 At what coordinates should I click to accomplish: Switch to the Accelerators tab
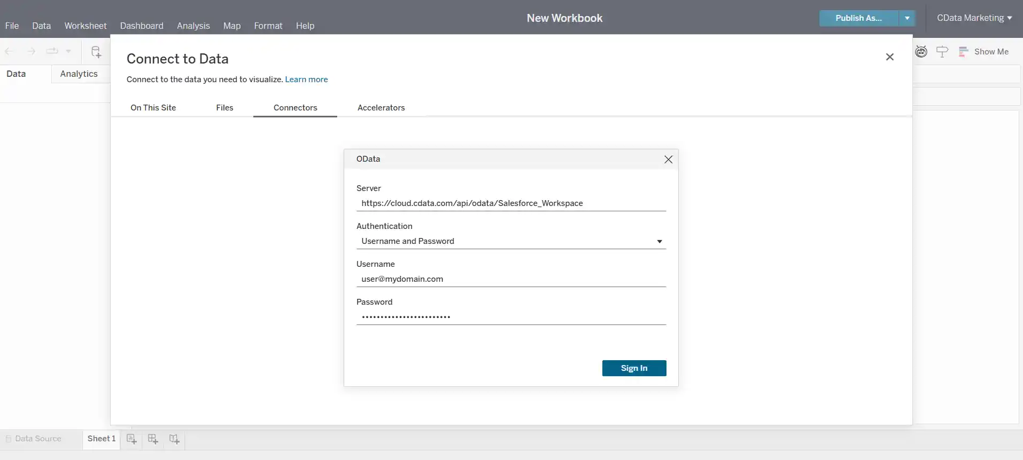point(381,108)
